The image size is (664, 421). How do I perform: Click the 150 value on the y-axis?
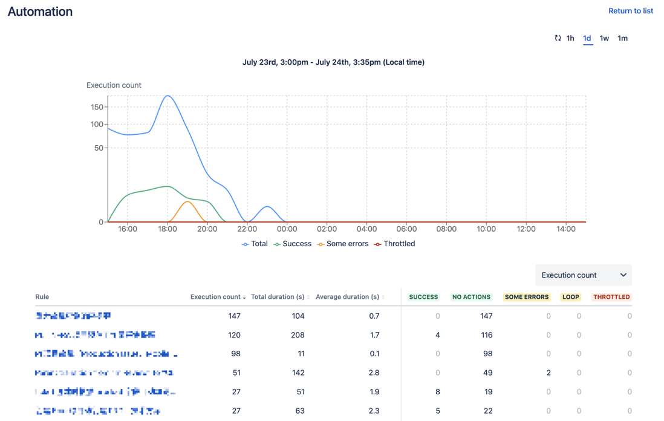pyautogui.click(x=97, y=107)
